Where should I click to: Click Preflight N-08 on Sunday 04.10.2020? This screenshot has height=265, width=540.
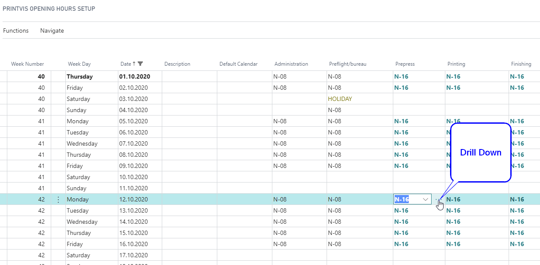(335, 110)
